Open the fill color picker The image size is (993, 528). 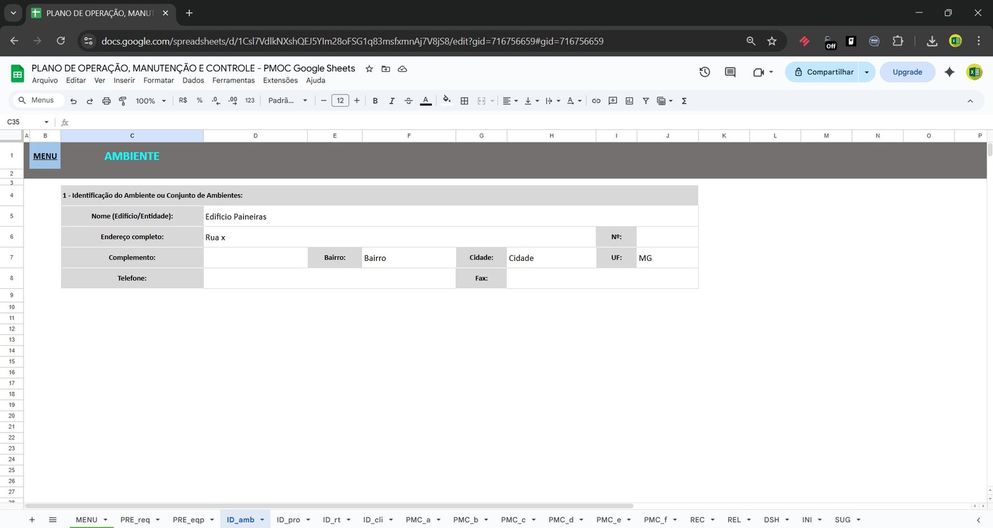pyautogui.click(x=447, y=101)
